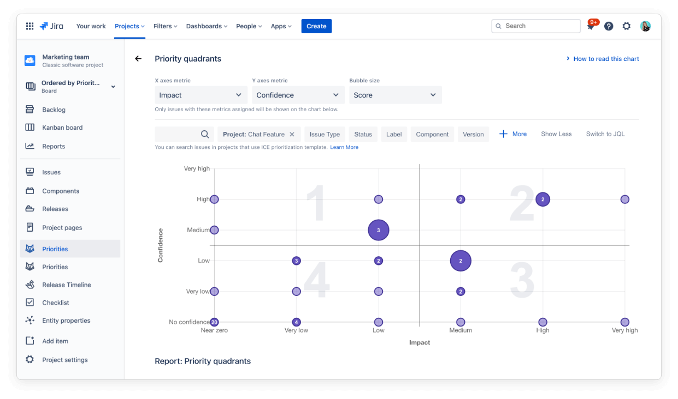
Task: Click the Releases ship icon
Action: tap(30, 209)
